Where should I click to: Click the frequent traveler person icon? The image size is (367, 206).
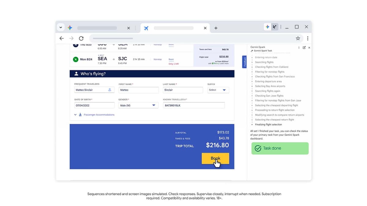click(110, 90)
